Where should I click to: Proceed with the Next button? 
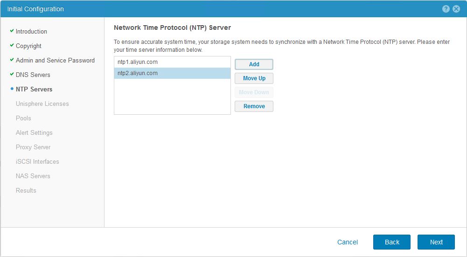pos(436,242)
